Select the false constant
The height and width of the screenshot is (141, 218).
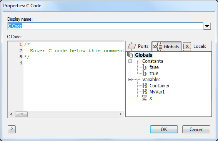[154, 67]
